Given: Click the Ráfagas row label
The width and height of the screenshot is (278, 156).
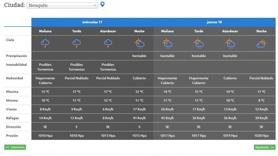Looking at the screenshot, I should 12,118.
